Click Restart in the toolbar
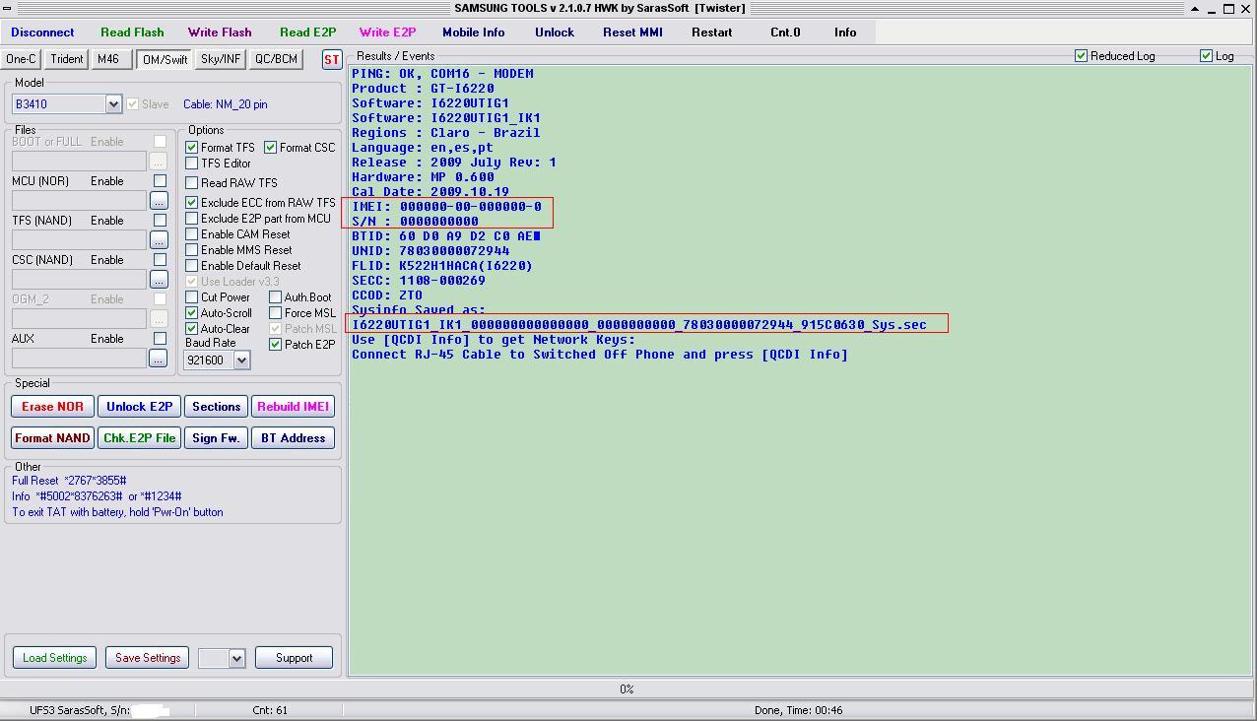The width and height of the screenshot is (1257, 721). point(711,33)
